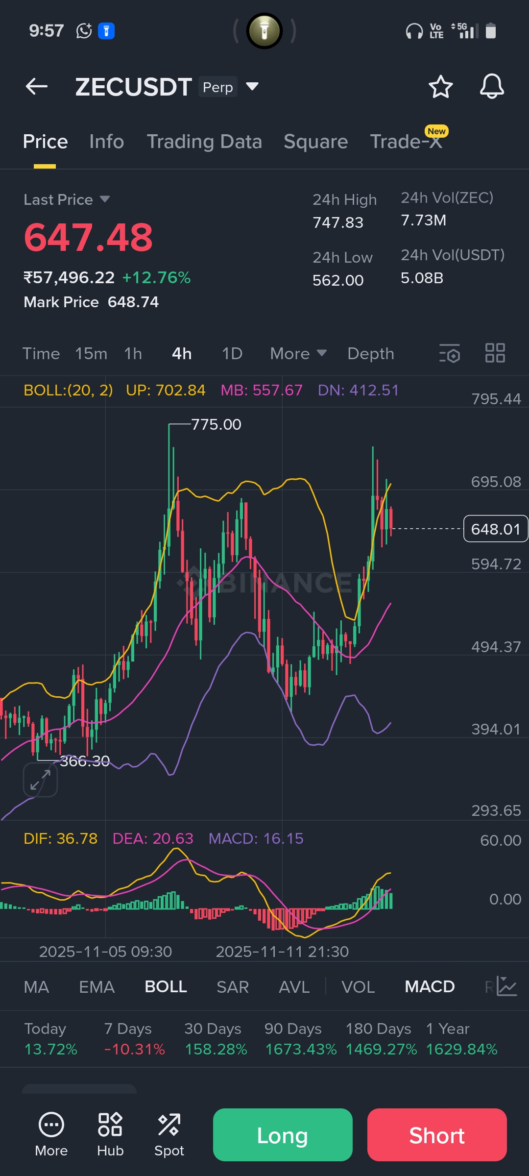The width and height of the screenshot is (529, 1176).
Task: Select the 1D timeframe tab
Action: tap(232, 353)
